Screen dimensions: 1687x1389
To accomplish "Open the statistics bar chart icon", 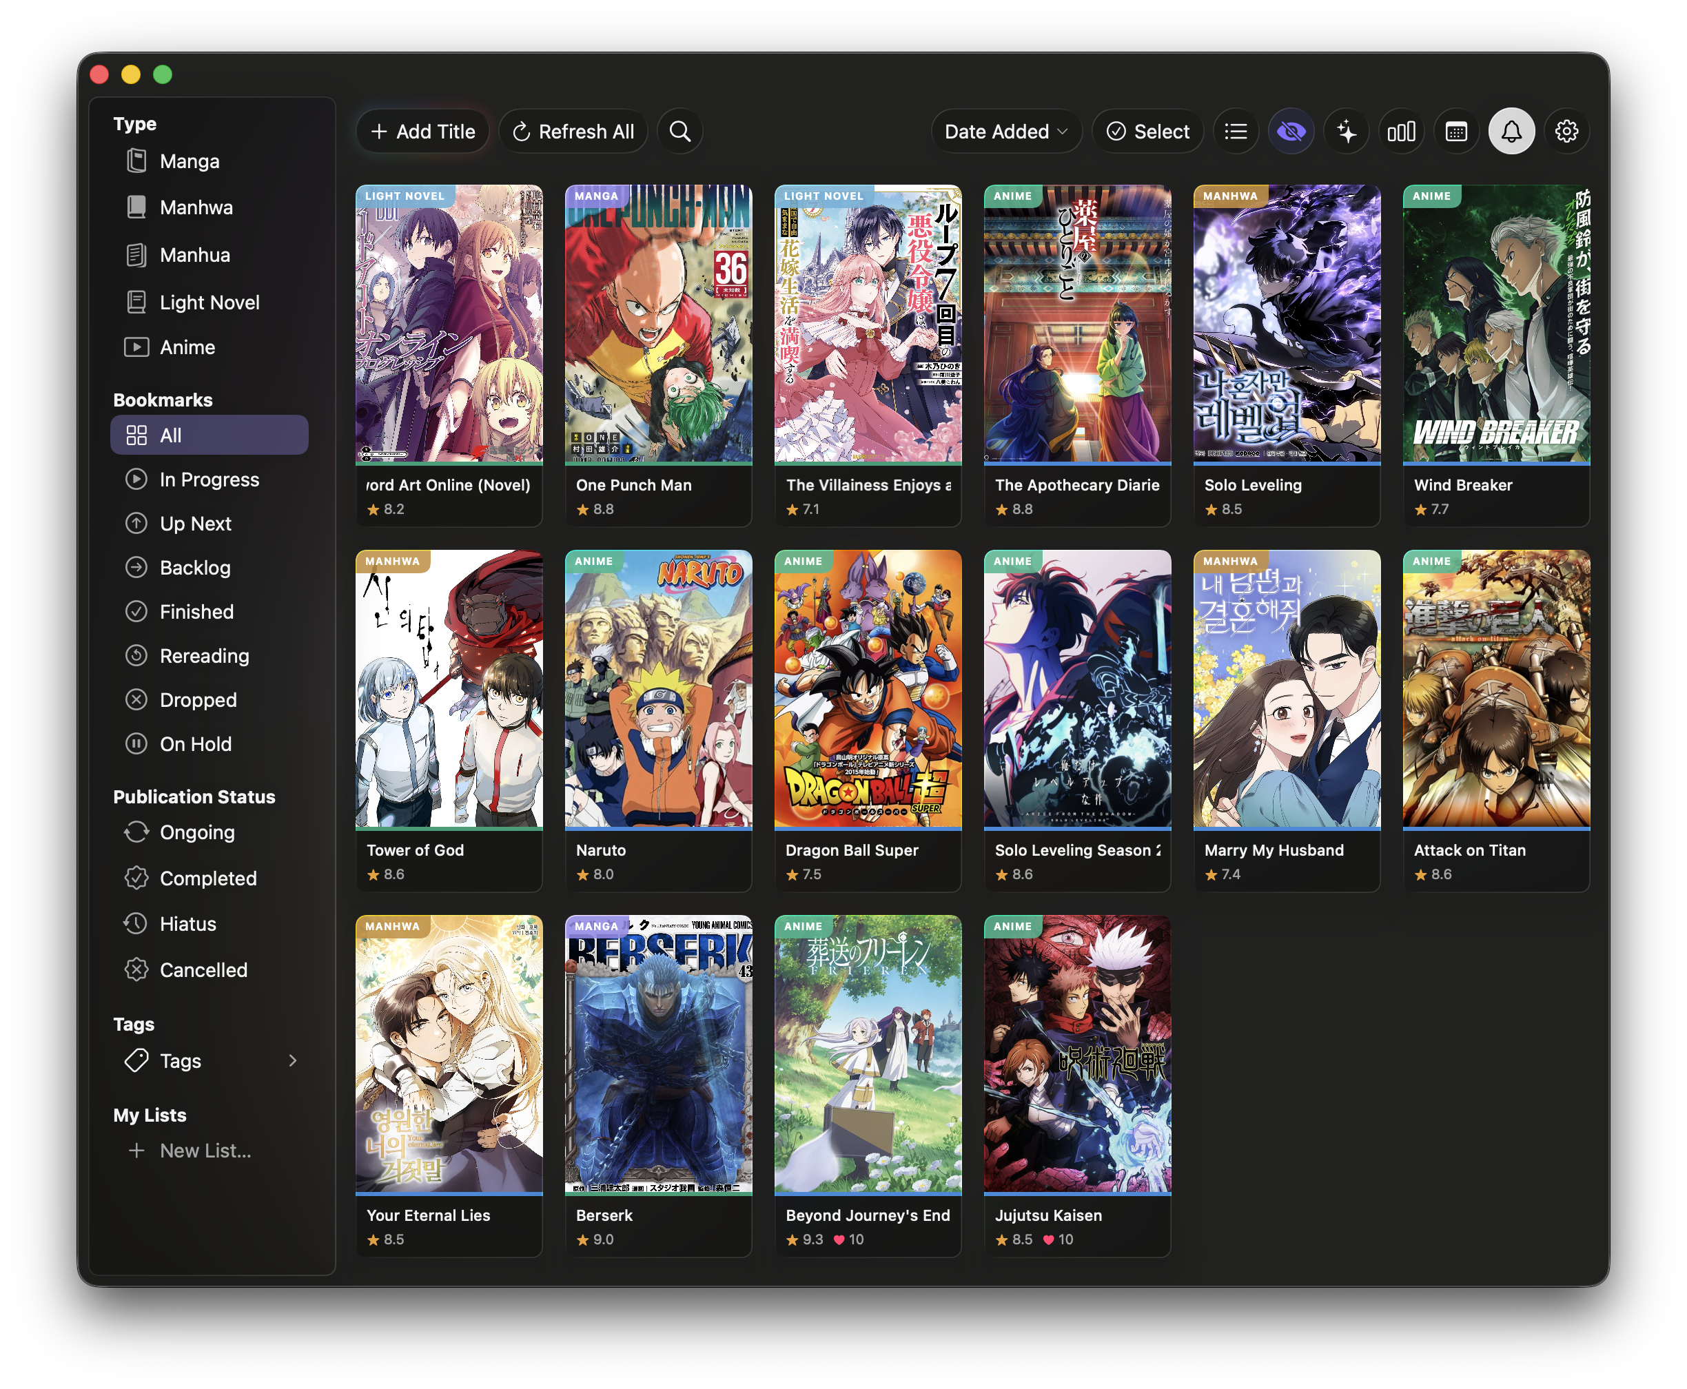I will [x=1400, y=131].
